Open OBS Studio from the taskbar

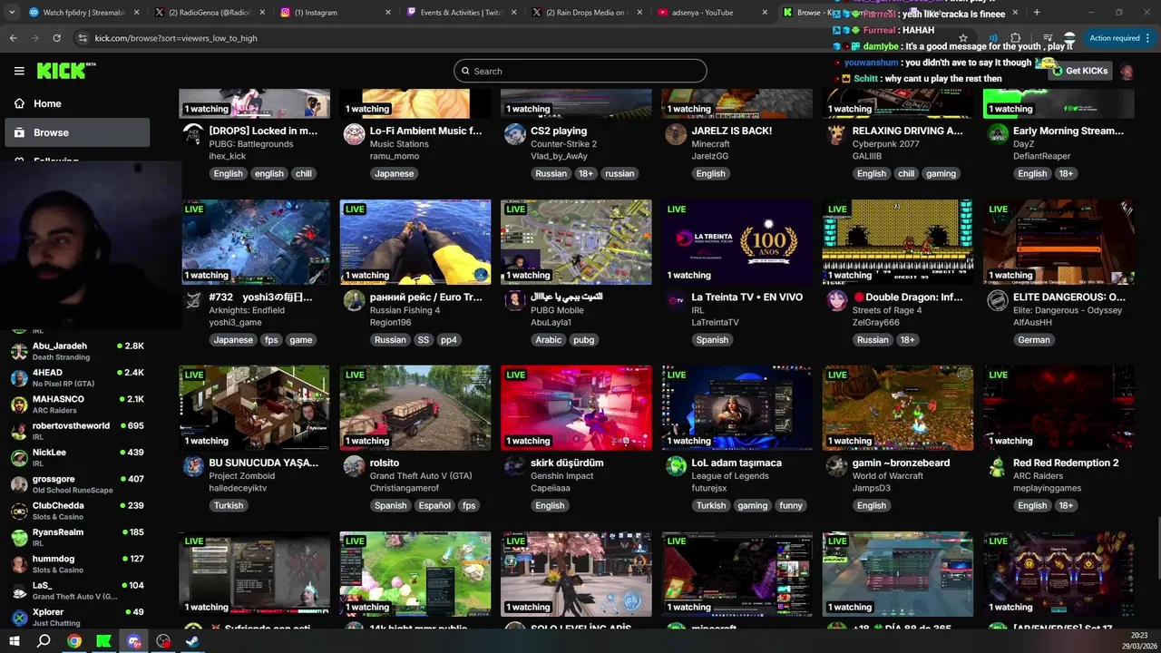(x=163, y=641)
